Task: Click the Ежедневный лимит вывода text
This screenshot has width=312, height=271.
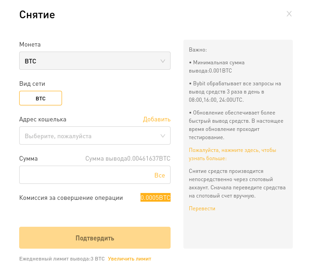Action: [62, 259]
